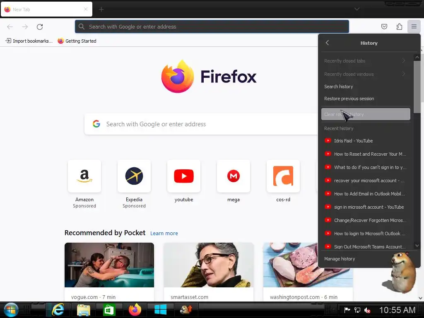Open What to do if you can't sign in entry

(x=366, y=167)
